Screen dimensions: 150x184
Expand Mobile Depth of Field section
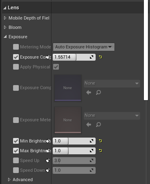click(5, 18)
